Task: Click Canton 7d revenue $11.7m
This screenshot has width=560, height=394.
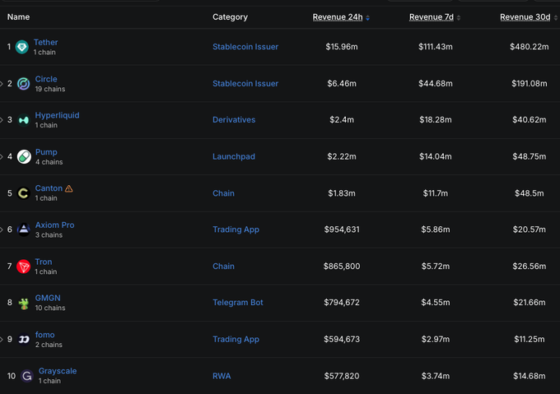Action: tap(436, 193)
